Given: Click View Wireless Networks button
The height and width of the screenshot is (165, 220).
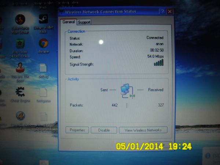Looking at the screenshot, I should pos(143,130).
